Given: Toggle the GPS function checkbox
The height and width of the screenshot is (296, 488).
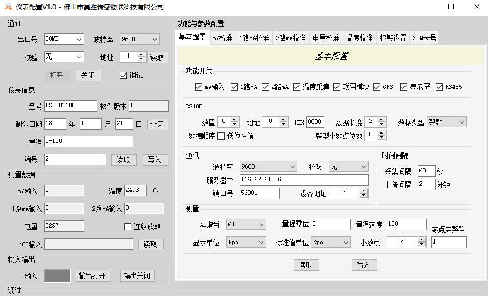Looking at the screenshot, I should pyautogui.click(x=377, y=87).
